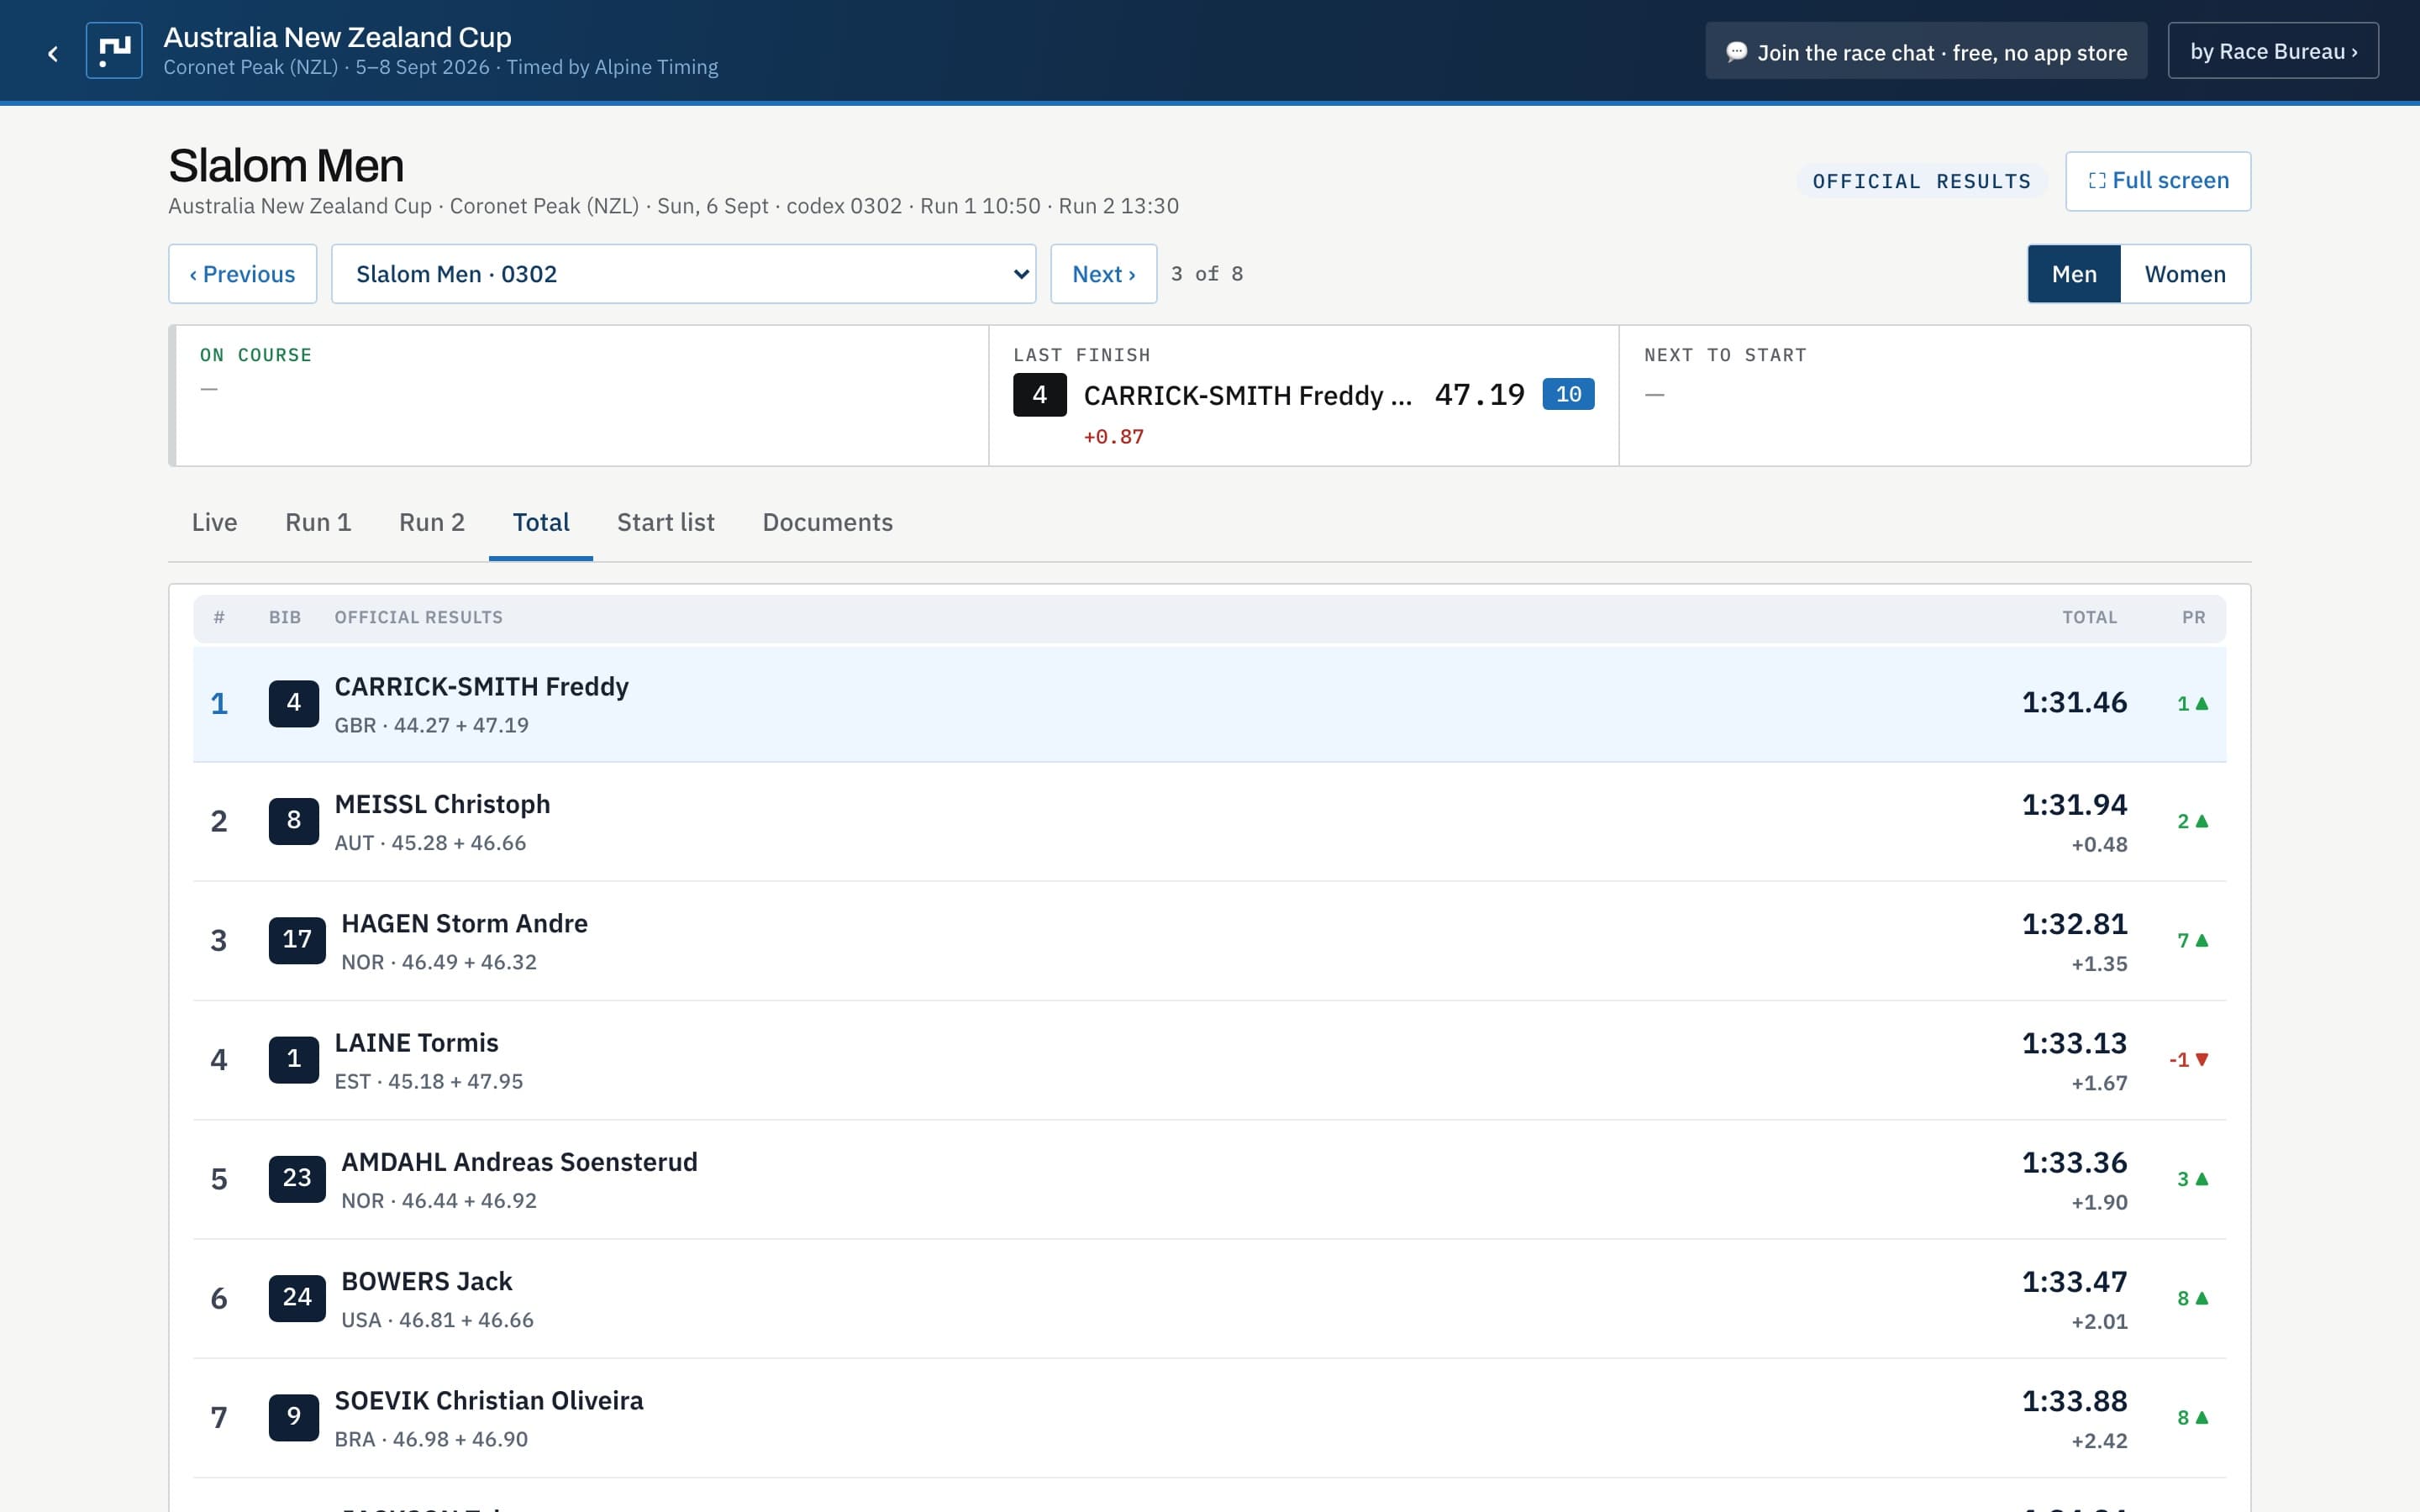The image size is (2420, 1512).
Task: Click CARRICK-SMITH Freddy name in results
Action: 481,687
